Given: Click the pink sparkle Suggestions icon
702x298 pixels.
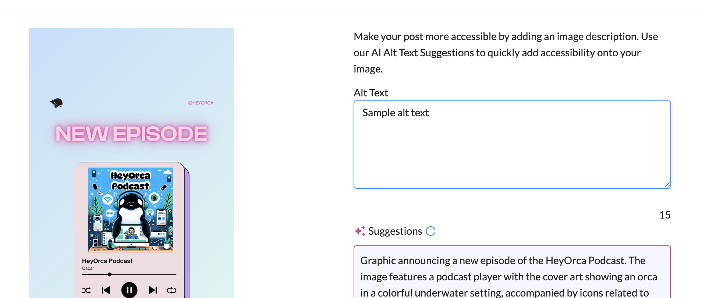Looking at the screenshot, I should click(360, 231).
